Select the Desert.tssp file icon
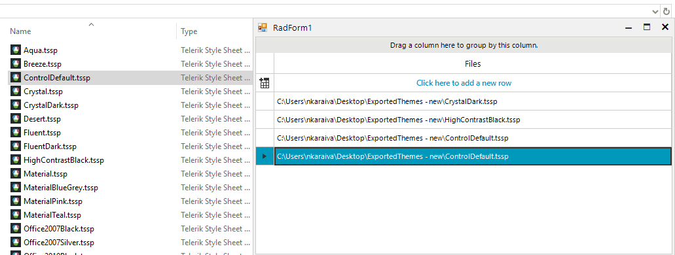 pyautogui.click(x=16, y=119)
